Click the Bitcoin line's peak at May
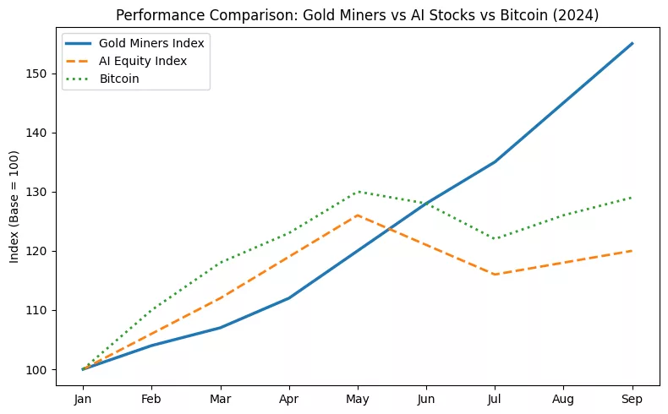 [x=358, y=192]
